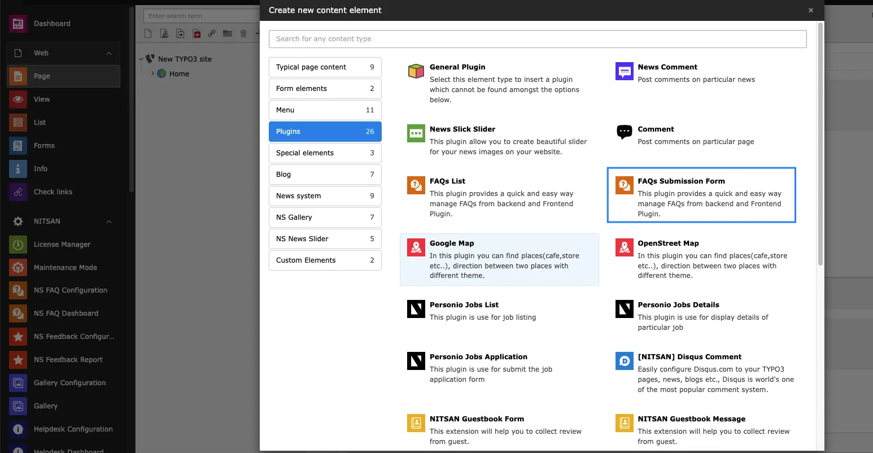Open Maintenance Mode module

[x=63, y=268]
